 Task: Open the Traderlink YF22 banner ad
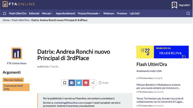[163, 52]
